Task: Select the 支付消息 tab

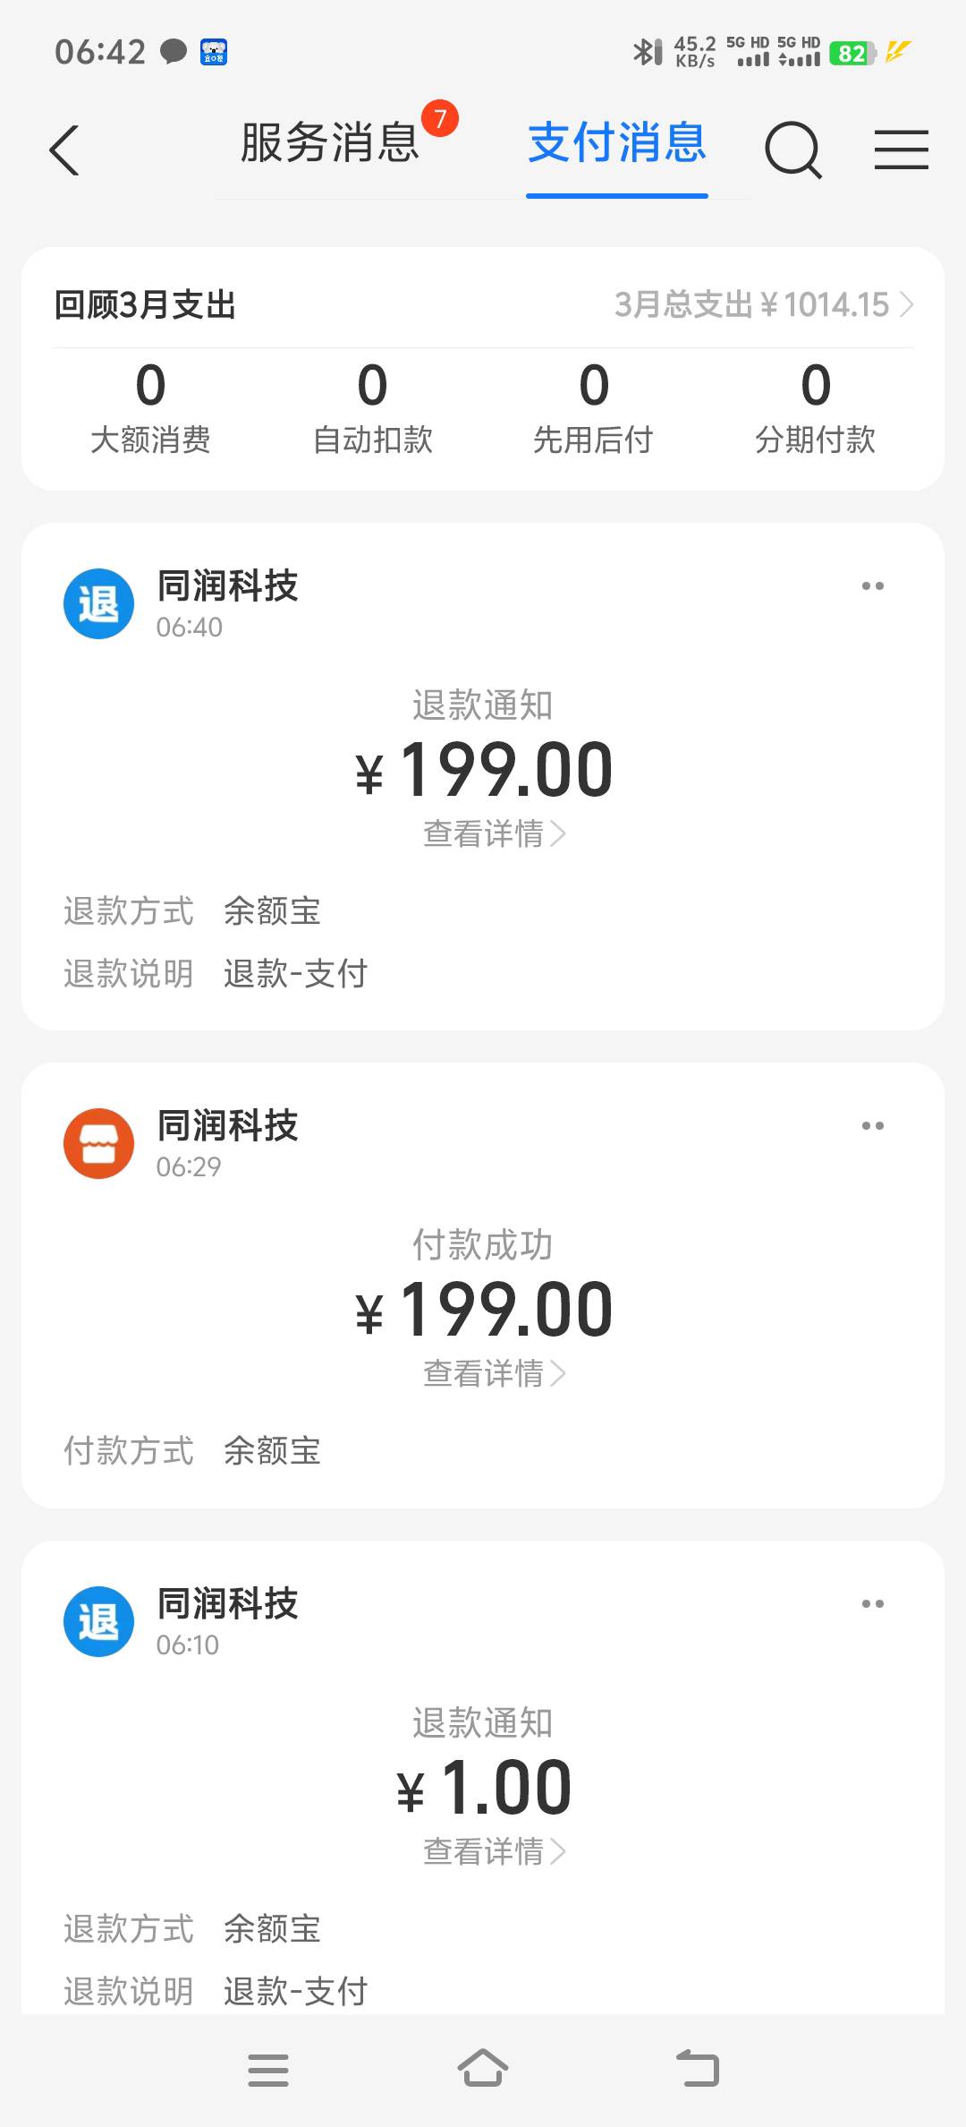Action: click(617, 143)
